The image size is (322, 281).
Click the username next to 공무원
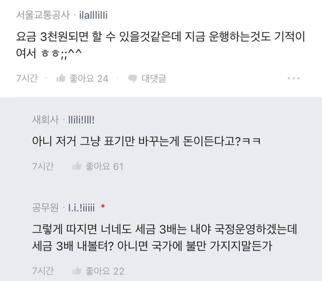[x=81, y=207]
